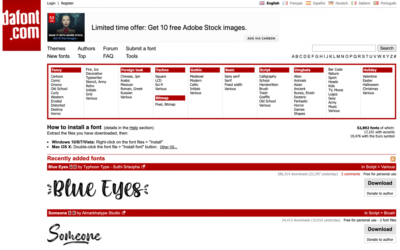Click the dafont.com logo

(21, 25)
